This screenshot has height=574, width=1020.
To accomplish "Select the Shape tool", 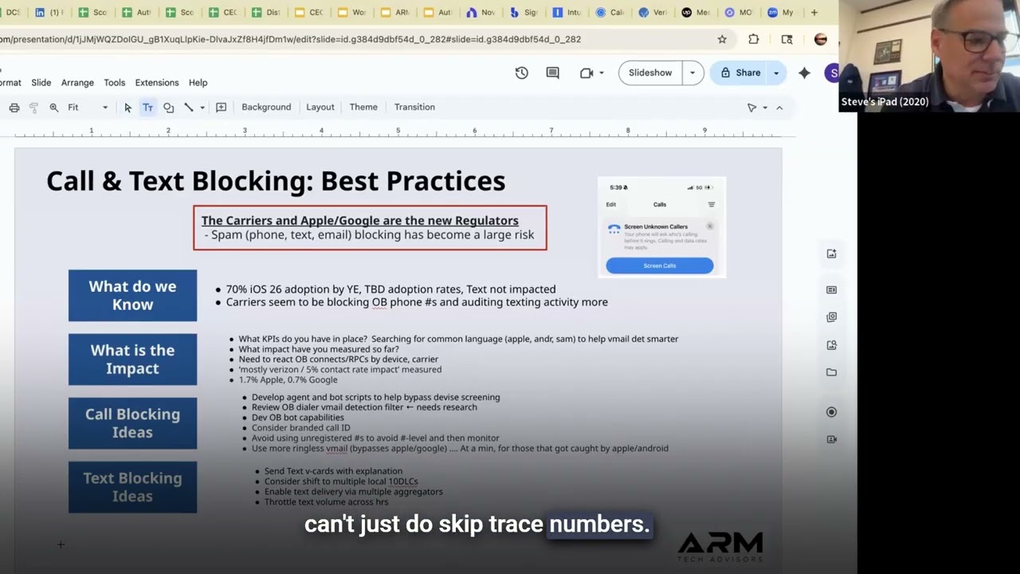I will click(168, 107).
